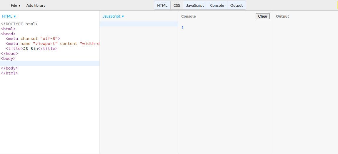Hide the Console panel via toolbar
Viewport: 338px width, 154px height.
[217, 5]
